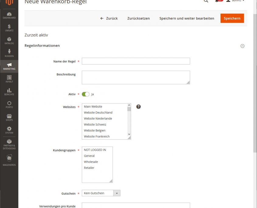Click the Name der Regel input field

[x=136, y=61]
